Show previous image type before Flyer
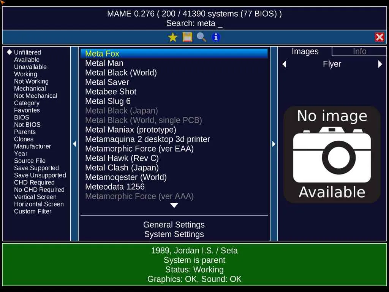Viewport: 389px width, 292px height. (x=284, y=64)
